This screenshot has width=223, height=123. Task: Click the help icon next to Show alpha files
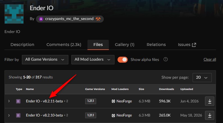click(x=166, y=59)
